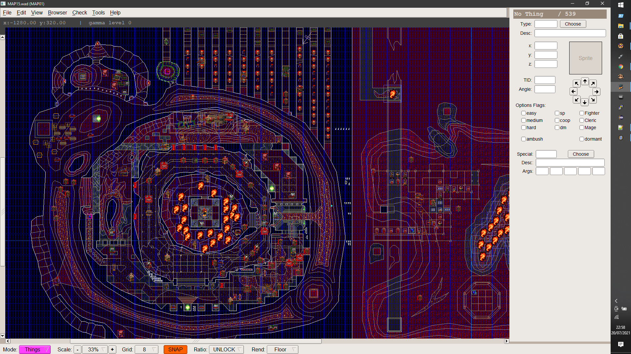
Task: Open Google Chrome from the taskbar
Action: [620, 67]
